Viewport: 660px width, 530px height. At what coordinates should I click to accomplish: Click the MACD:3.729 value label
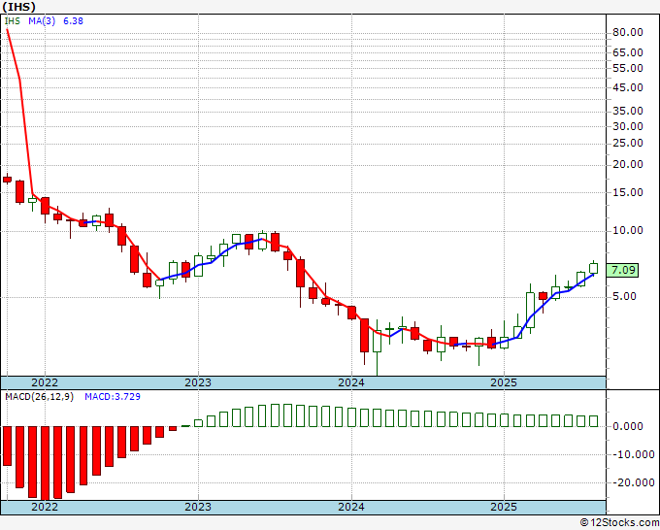click(113, 397)
